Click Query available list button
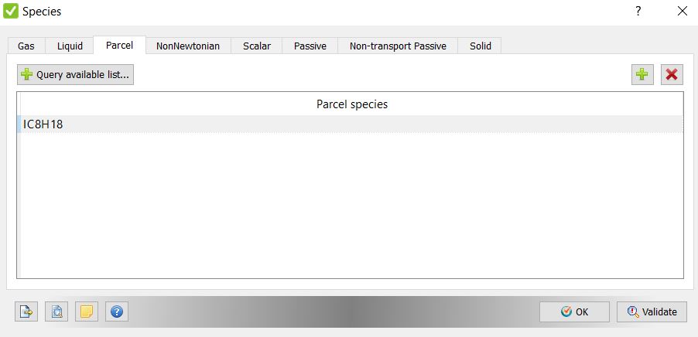 [76, 75]
